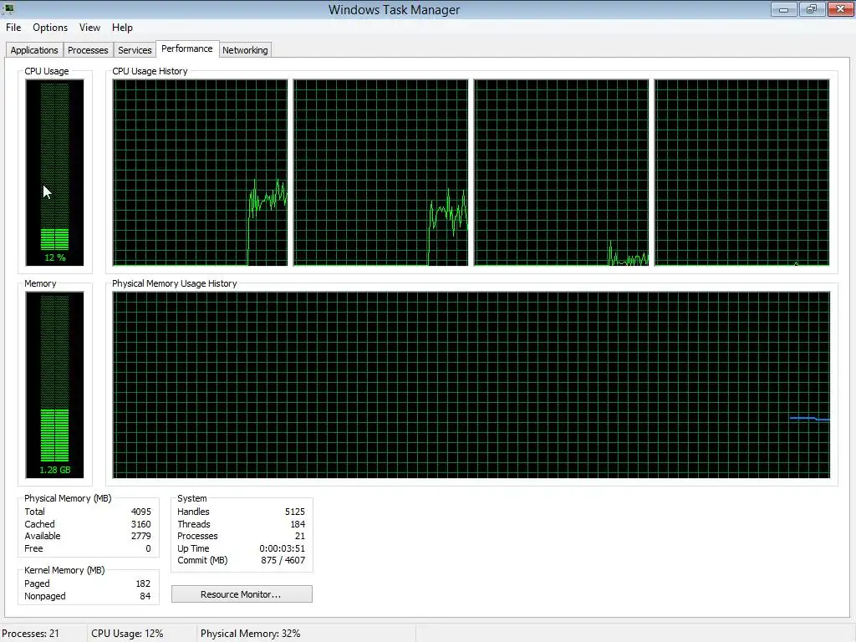Switch to the Networking tab

(x=245, y=50)
